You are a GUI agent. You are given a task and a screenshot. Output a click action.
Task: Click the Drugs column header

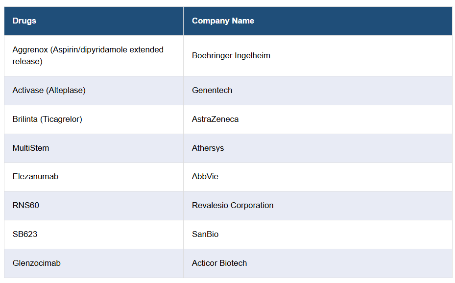coord(24,21)
